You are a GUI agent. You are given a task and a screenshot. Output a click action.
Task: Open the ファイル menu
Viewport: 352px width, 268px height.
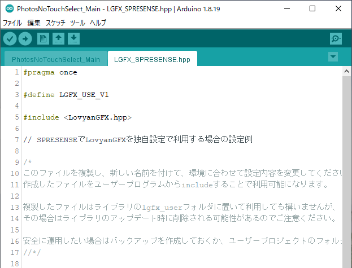point(12,23)
